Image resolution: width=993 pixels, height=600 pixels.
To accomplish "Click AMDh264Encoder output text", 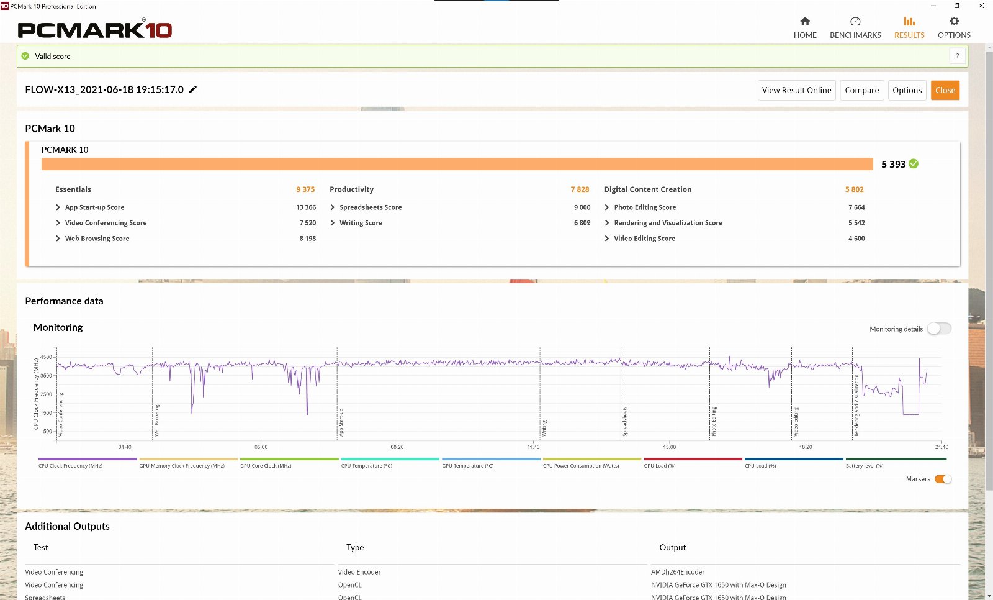I will click(678, 572).
